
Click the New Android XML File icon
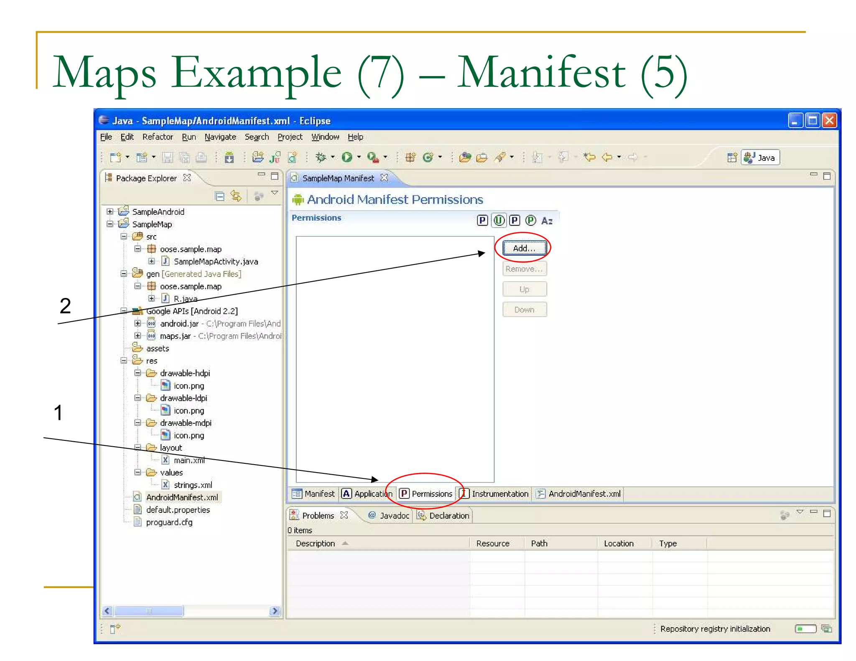click(x=293, y=158)
